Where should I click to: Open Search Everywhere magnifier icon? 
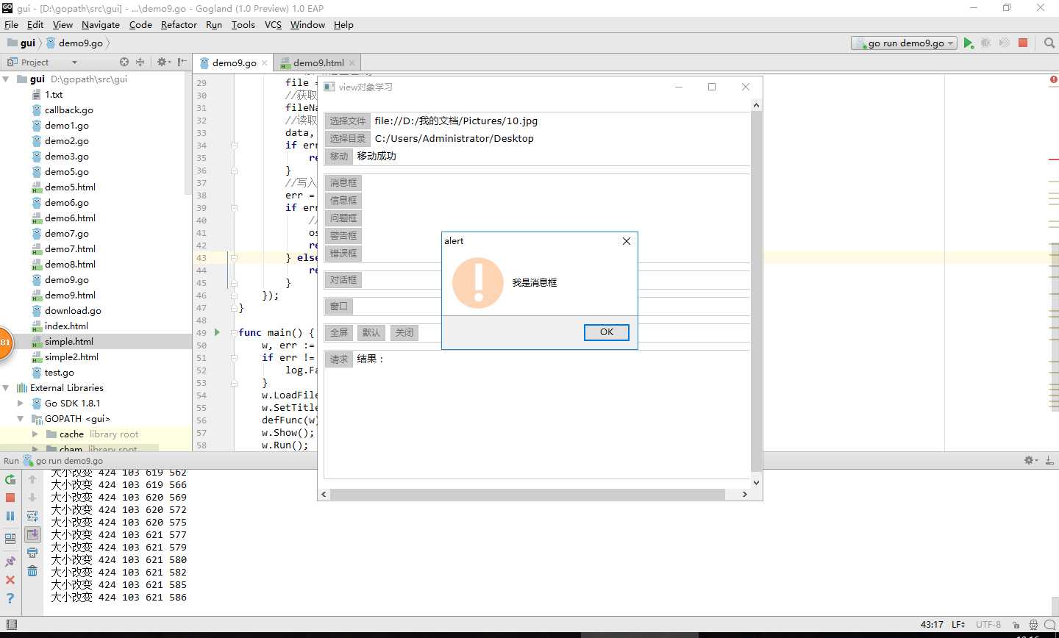tap(1049, 43)
